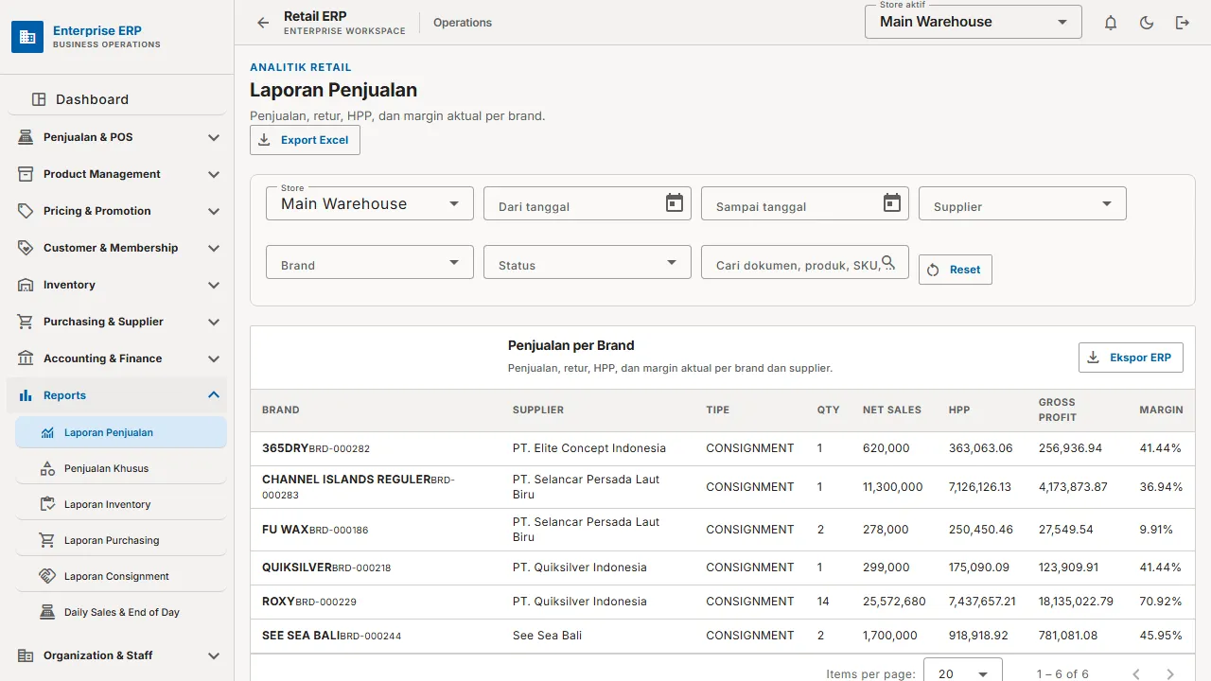The width and height of the screenshot is (1211, 681).
Task: Click the Dari tanggal date field
Action: point(588,203)
